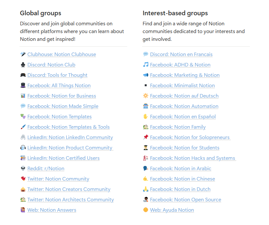This screenshot has height=225, width=269.
Task: Click the speech balloon icon next to Notion en Francais
Action: click(x=145, y=54)
